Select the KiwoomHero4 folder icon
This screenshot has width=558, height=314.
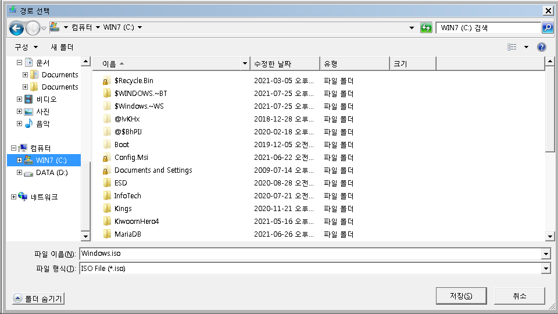(106, 222)
